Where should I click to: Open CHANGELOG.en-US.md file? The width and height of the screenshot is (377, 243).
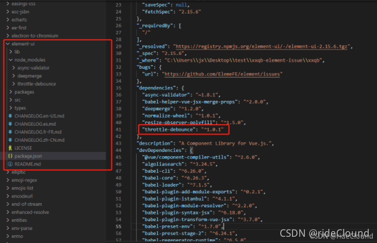click(39, 116)
